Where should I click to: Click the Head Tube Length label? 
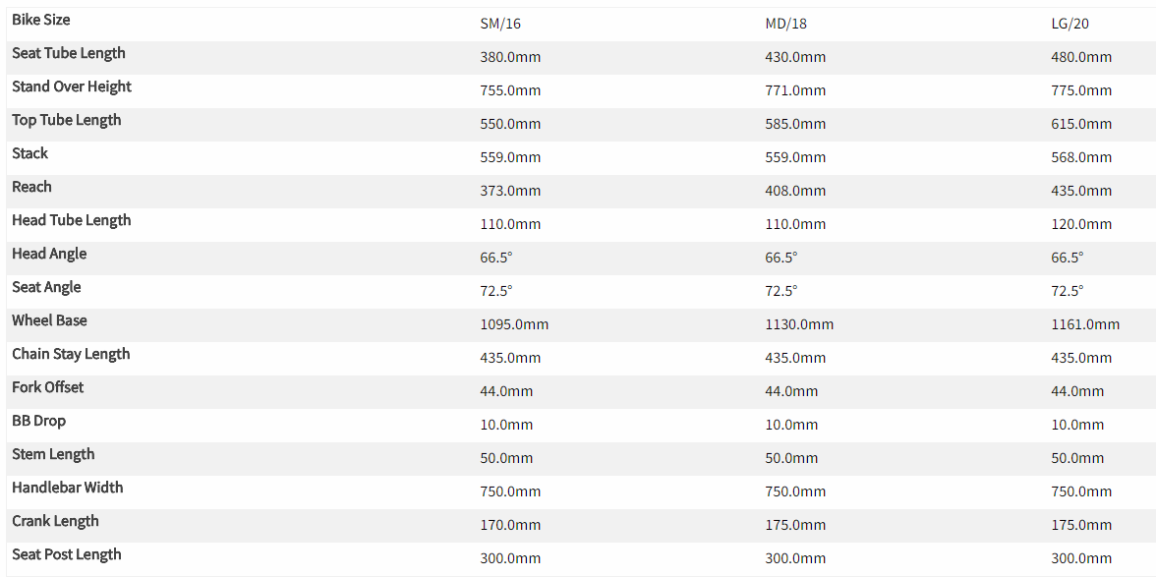click(72, 220)
